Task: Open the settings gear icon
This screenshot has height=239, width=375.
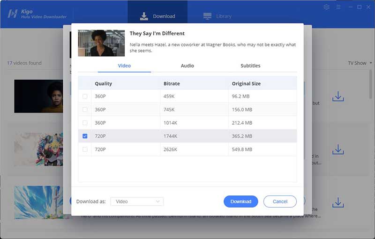Action: [326, 7]
